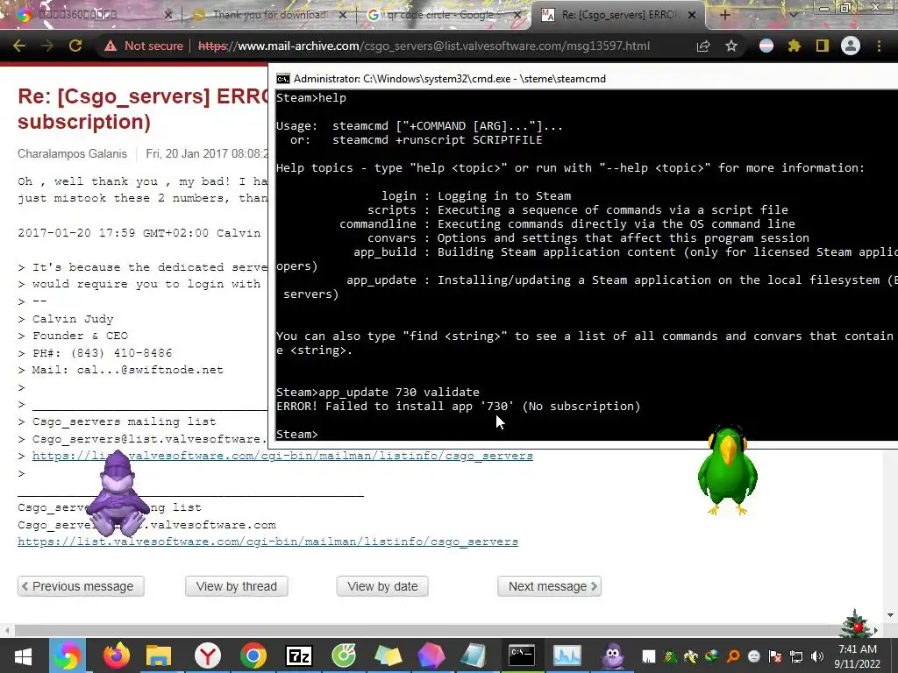Go back using the browser back arrow
898x673 pixels.
[x=19, y=46]
